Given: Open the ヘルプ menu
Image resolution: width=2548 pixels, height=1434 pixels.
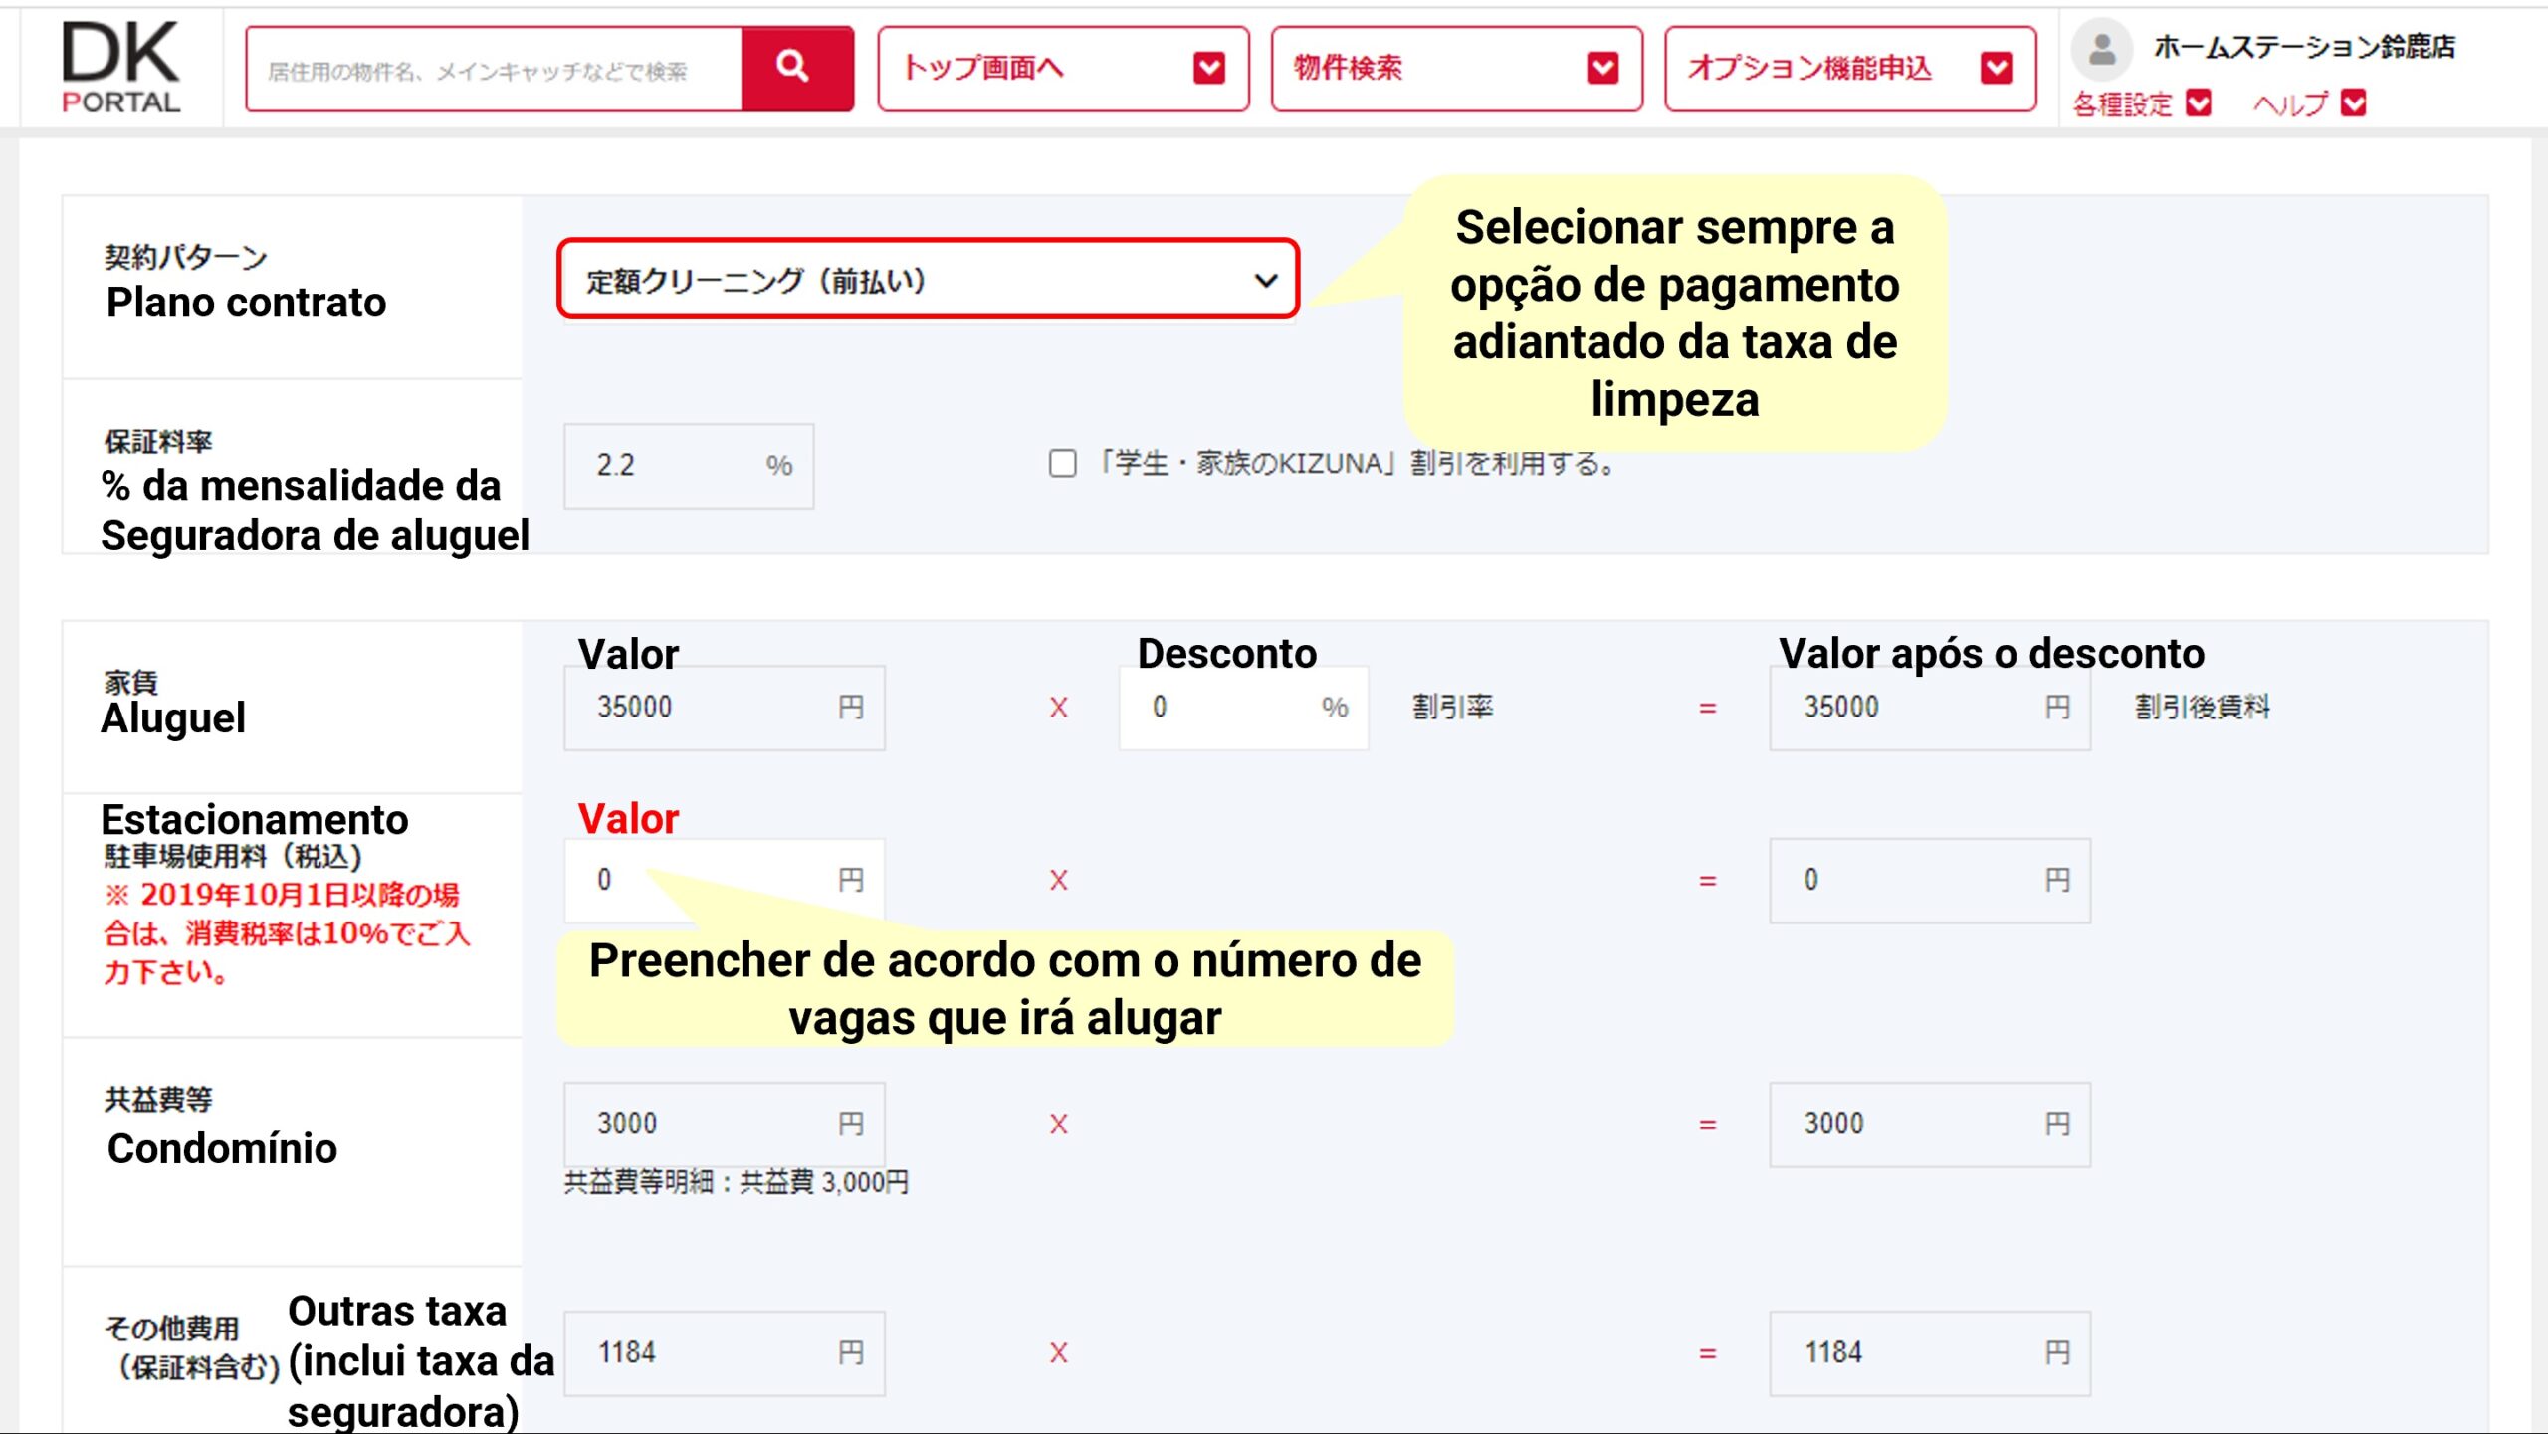Looking at the screenshot, I should pos(2290,103).
